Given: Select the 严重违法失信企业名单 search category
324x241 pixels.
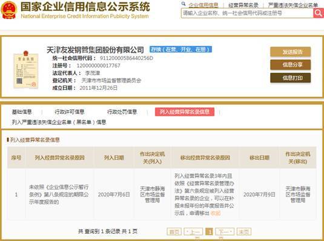Looking at the screenshot, I should 293,5.
